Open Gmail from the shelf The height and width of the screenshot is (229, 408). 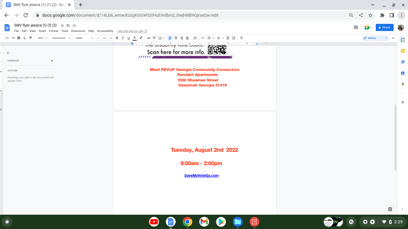[204, 222]
